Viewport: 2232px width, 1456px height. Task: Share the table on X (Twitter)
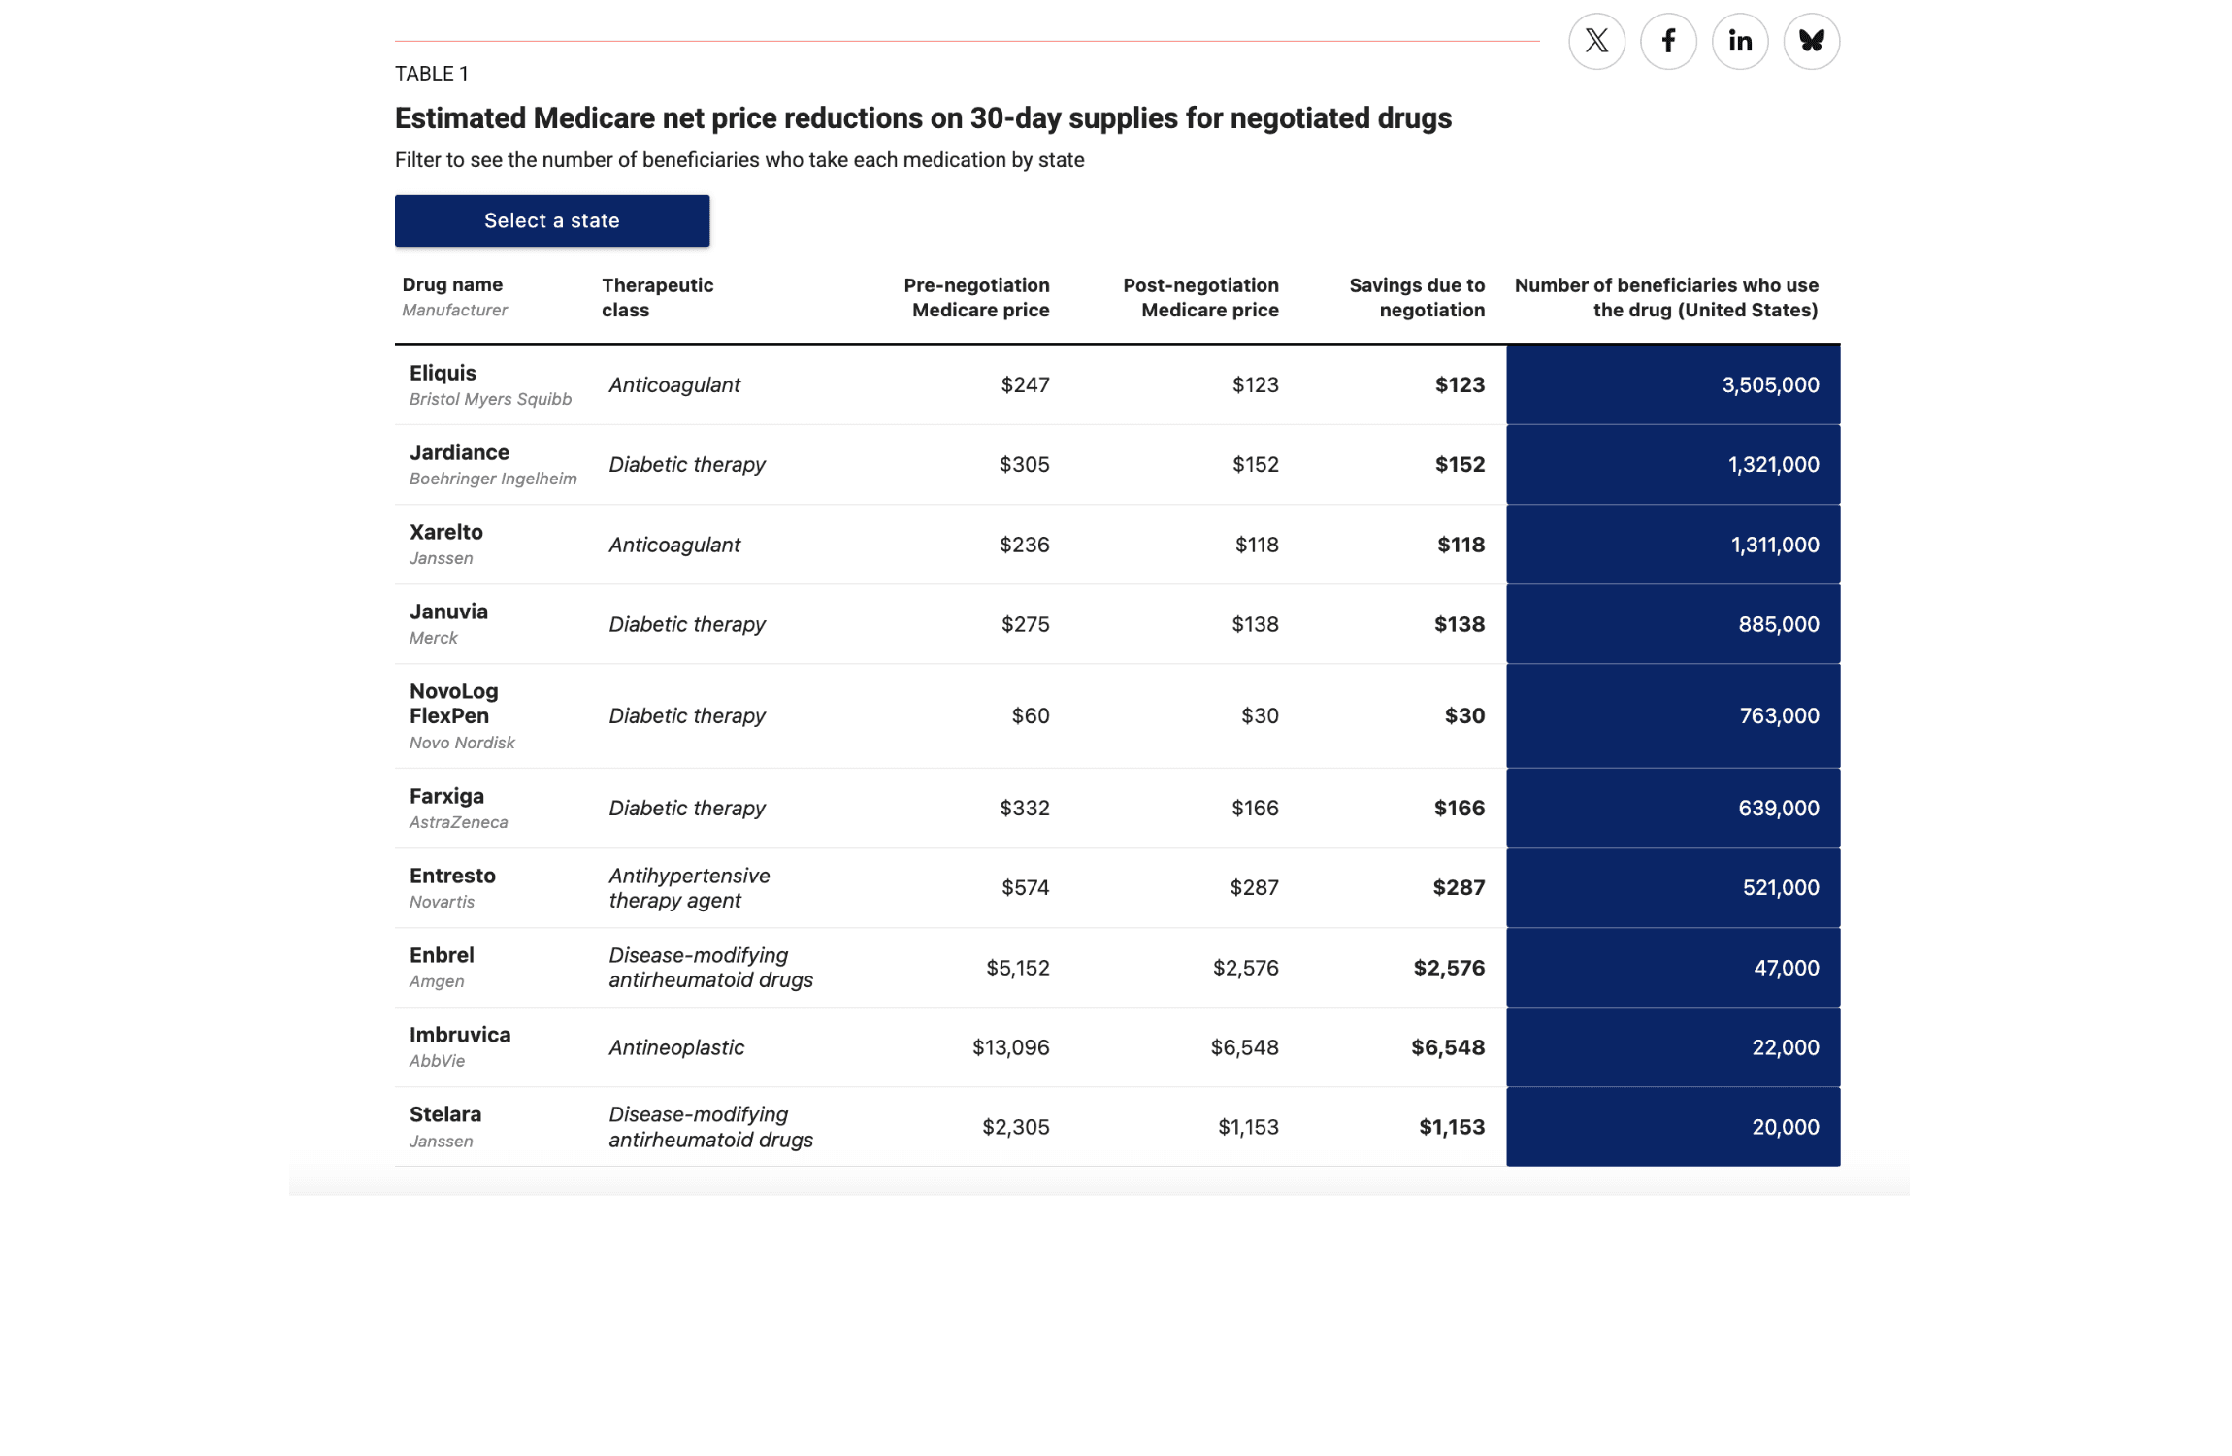1596,41
